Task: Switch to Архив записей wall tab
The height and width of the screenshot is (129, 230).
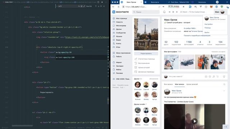Action: pyautogui.click(x=192, y=85)
